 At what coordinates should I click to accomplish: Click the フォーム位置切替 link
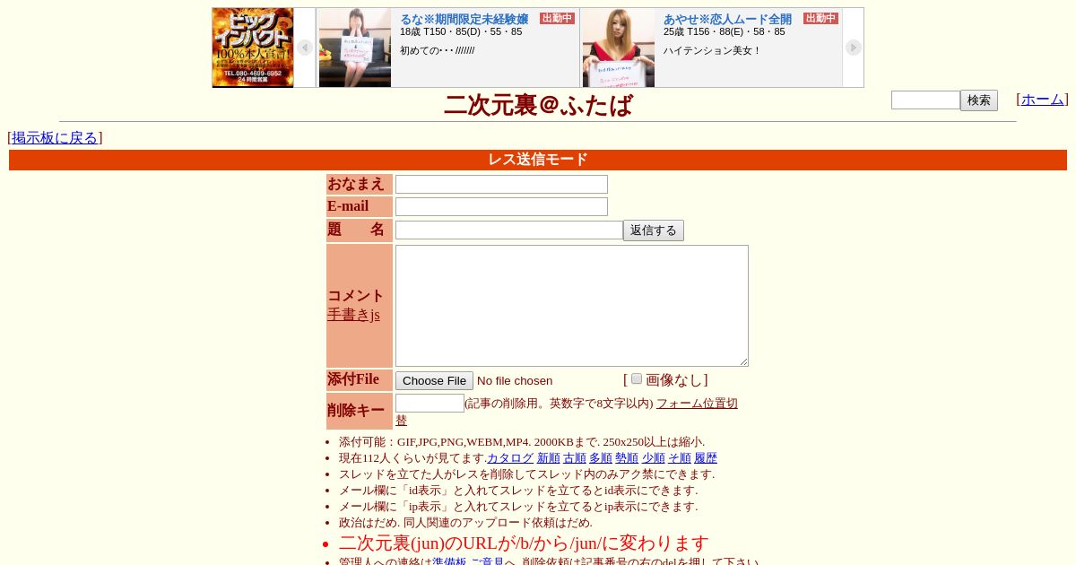point(697,404)
